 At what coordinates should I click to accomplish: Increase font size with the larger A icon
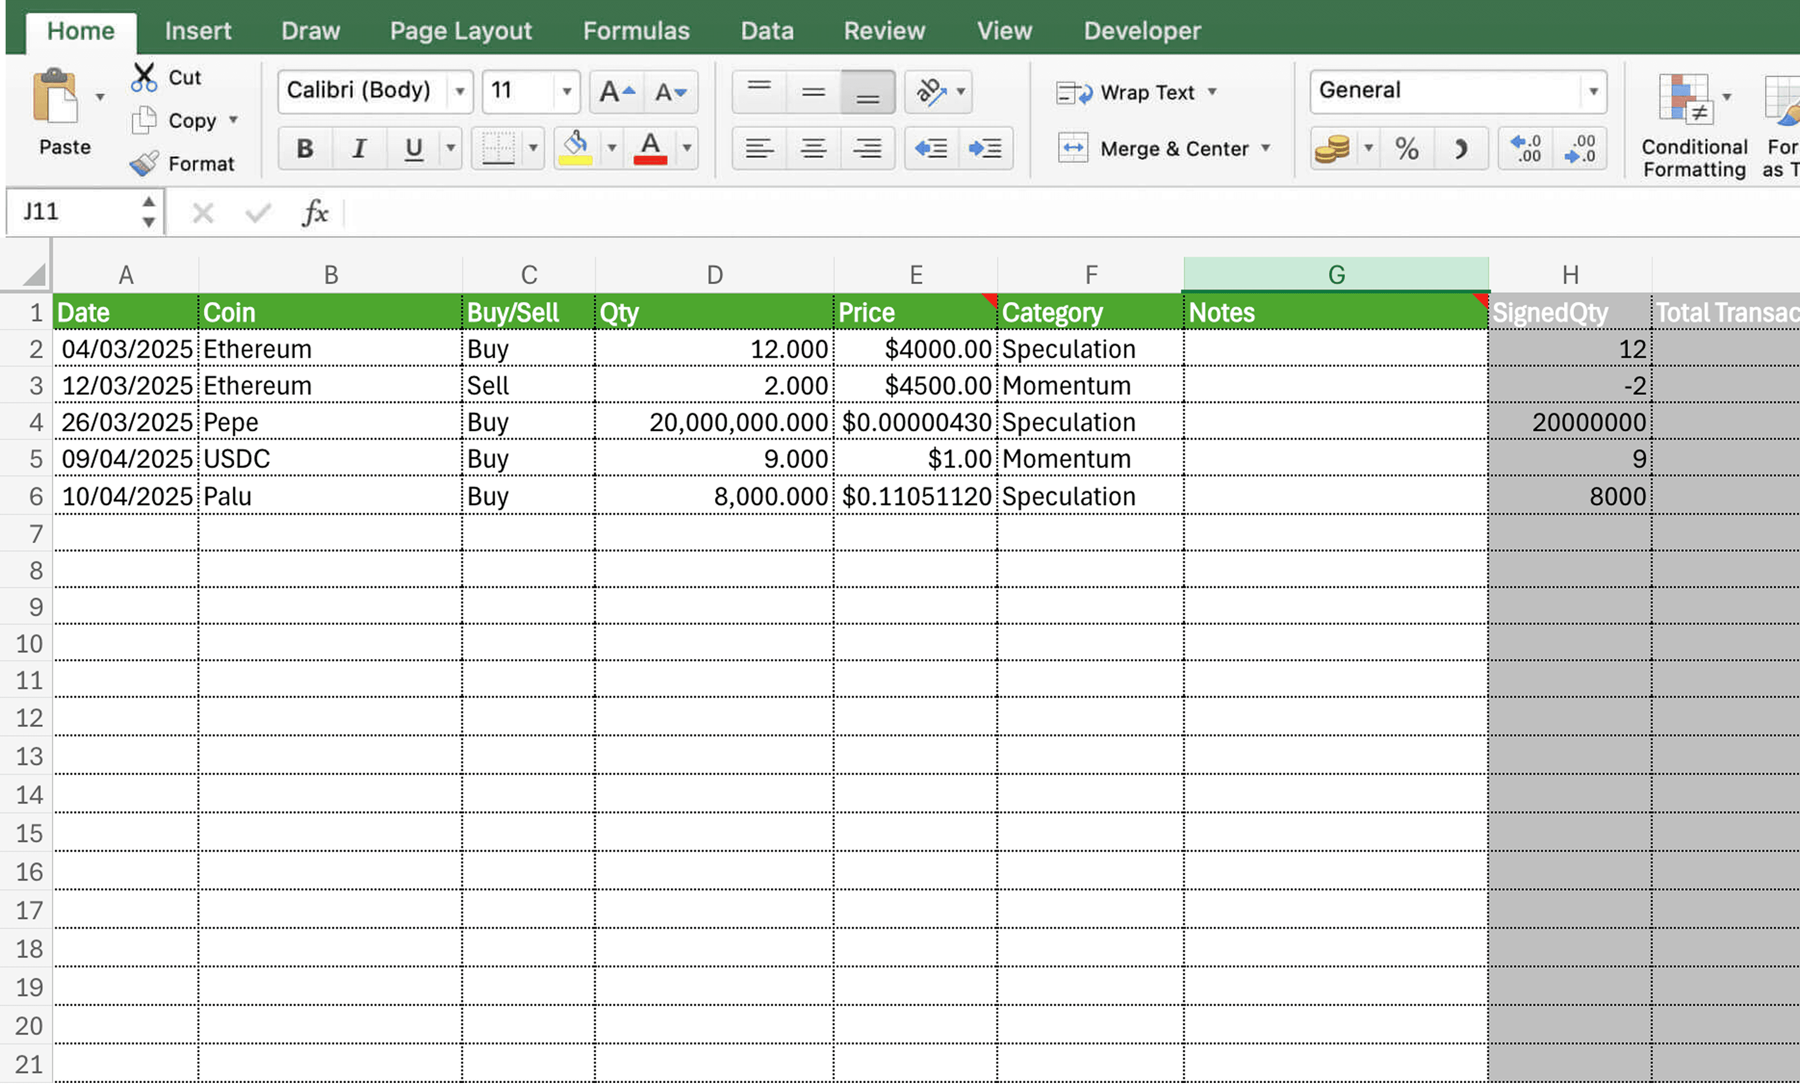tap(616, 91)
